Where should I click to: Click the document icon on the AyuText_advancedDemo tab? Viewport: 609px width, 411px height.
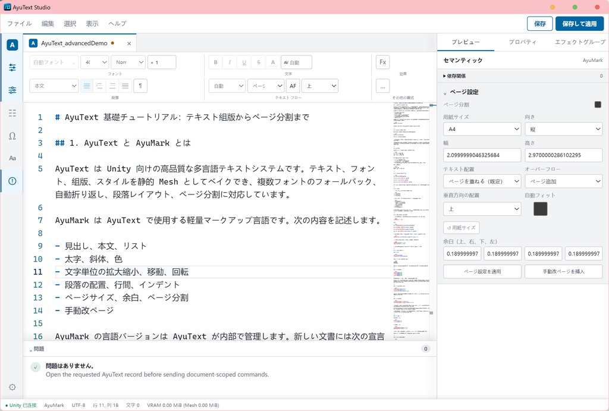pyautogui.click(x=33, y=43)
